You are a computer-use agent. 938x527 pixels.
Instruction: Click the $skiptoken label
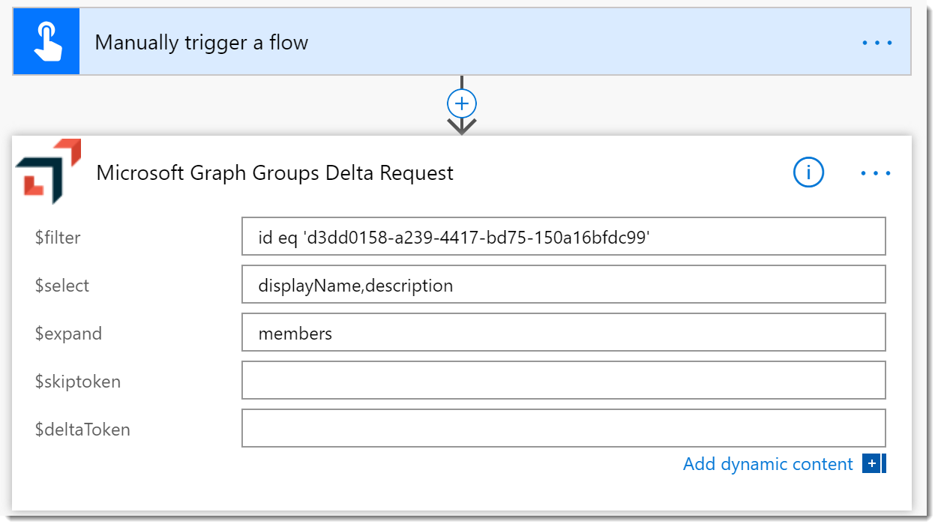[x=78, y=382]
